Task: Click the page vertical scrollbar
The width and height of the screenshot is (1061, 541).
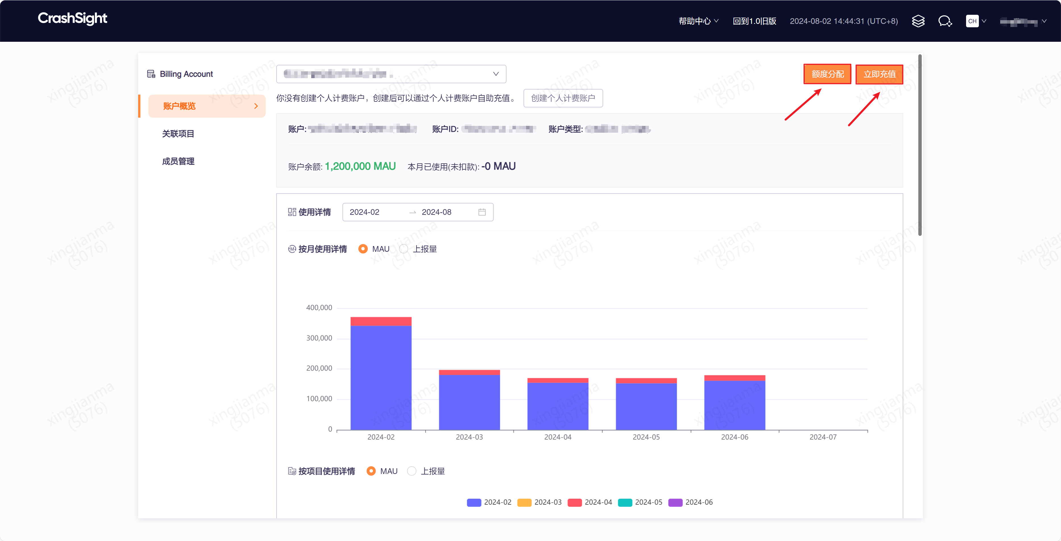Action: pyautogui.click(x=920, y=145)
